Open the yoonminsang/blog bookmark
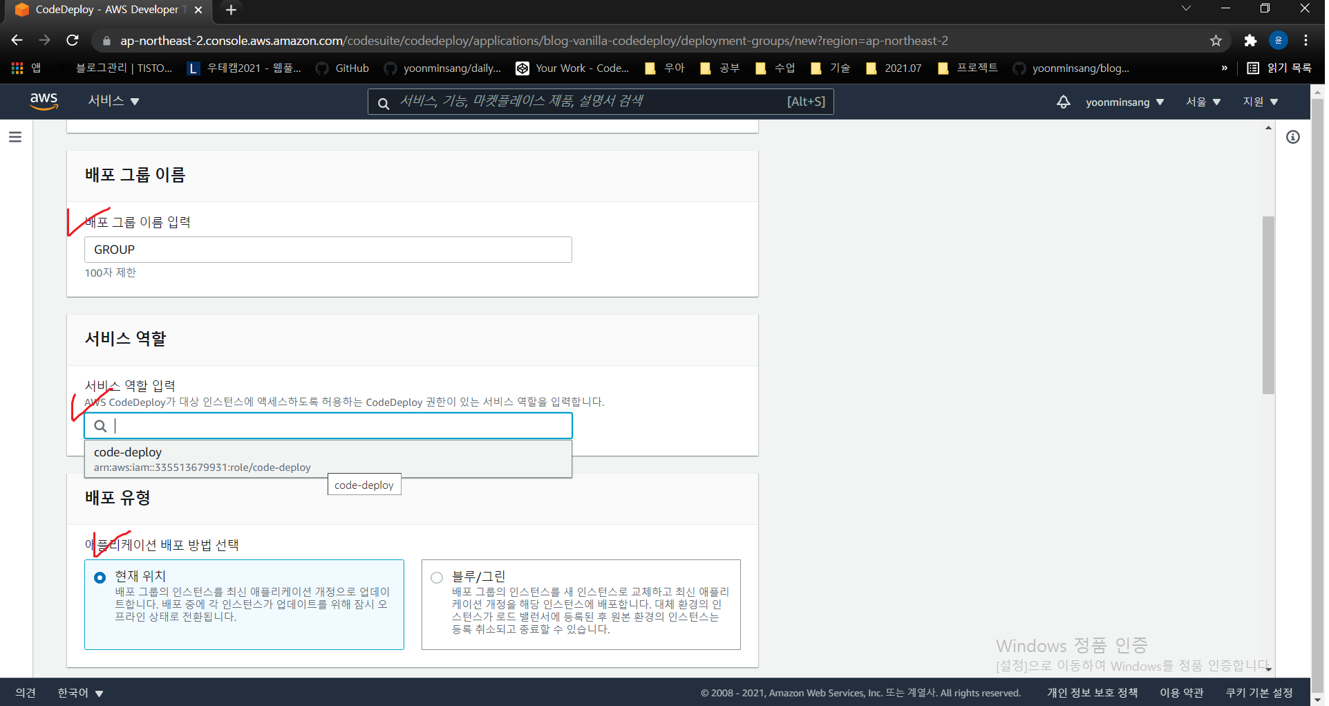The height and width of the screenshot is (706, 1329). tap(1071, 68)
